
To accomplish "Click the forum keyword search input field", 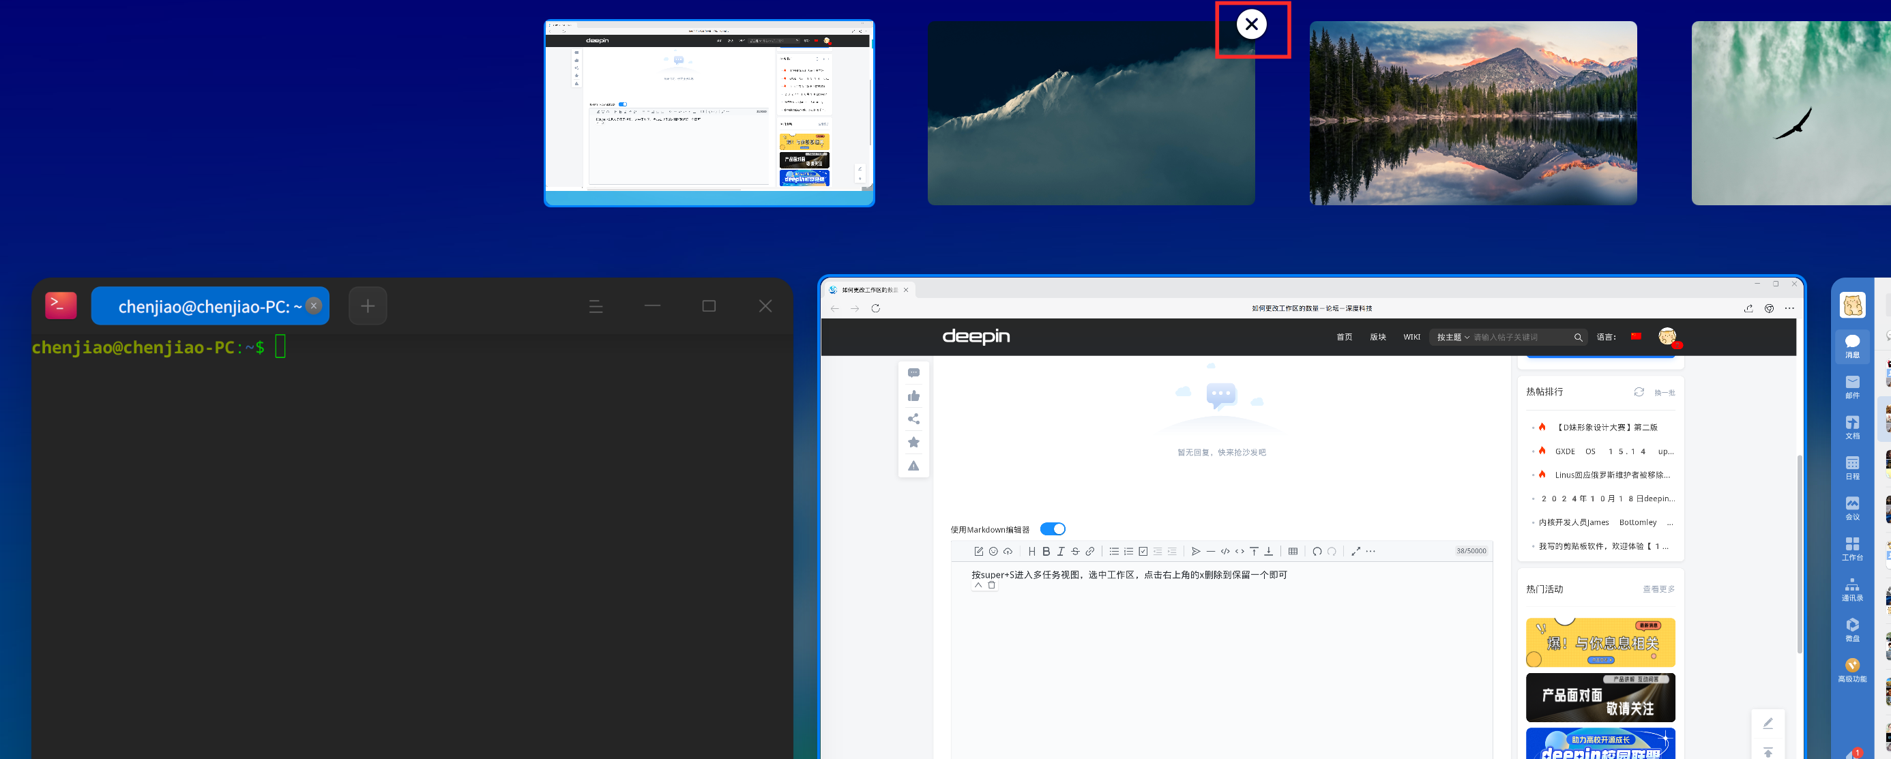I will click(x=1521, y=338).
